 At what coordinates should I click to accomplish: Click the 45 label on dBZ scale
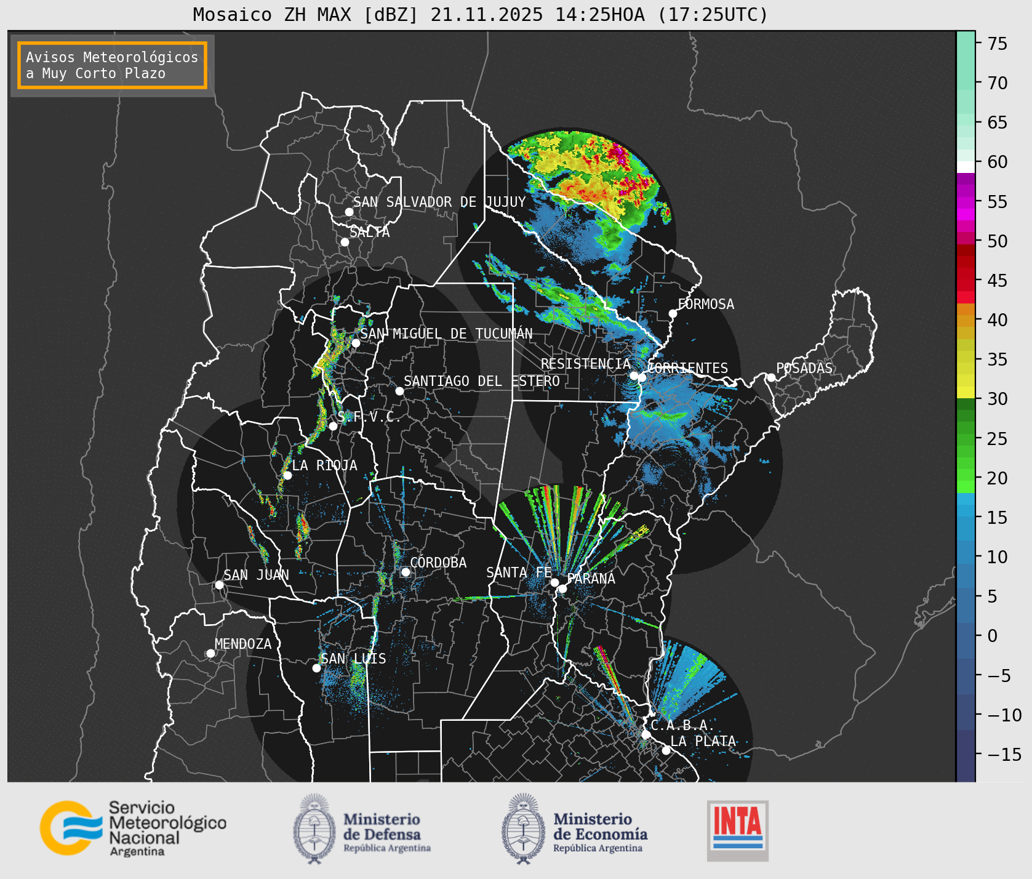pyautogui.click(x=998, y=281)
